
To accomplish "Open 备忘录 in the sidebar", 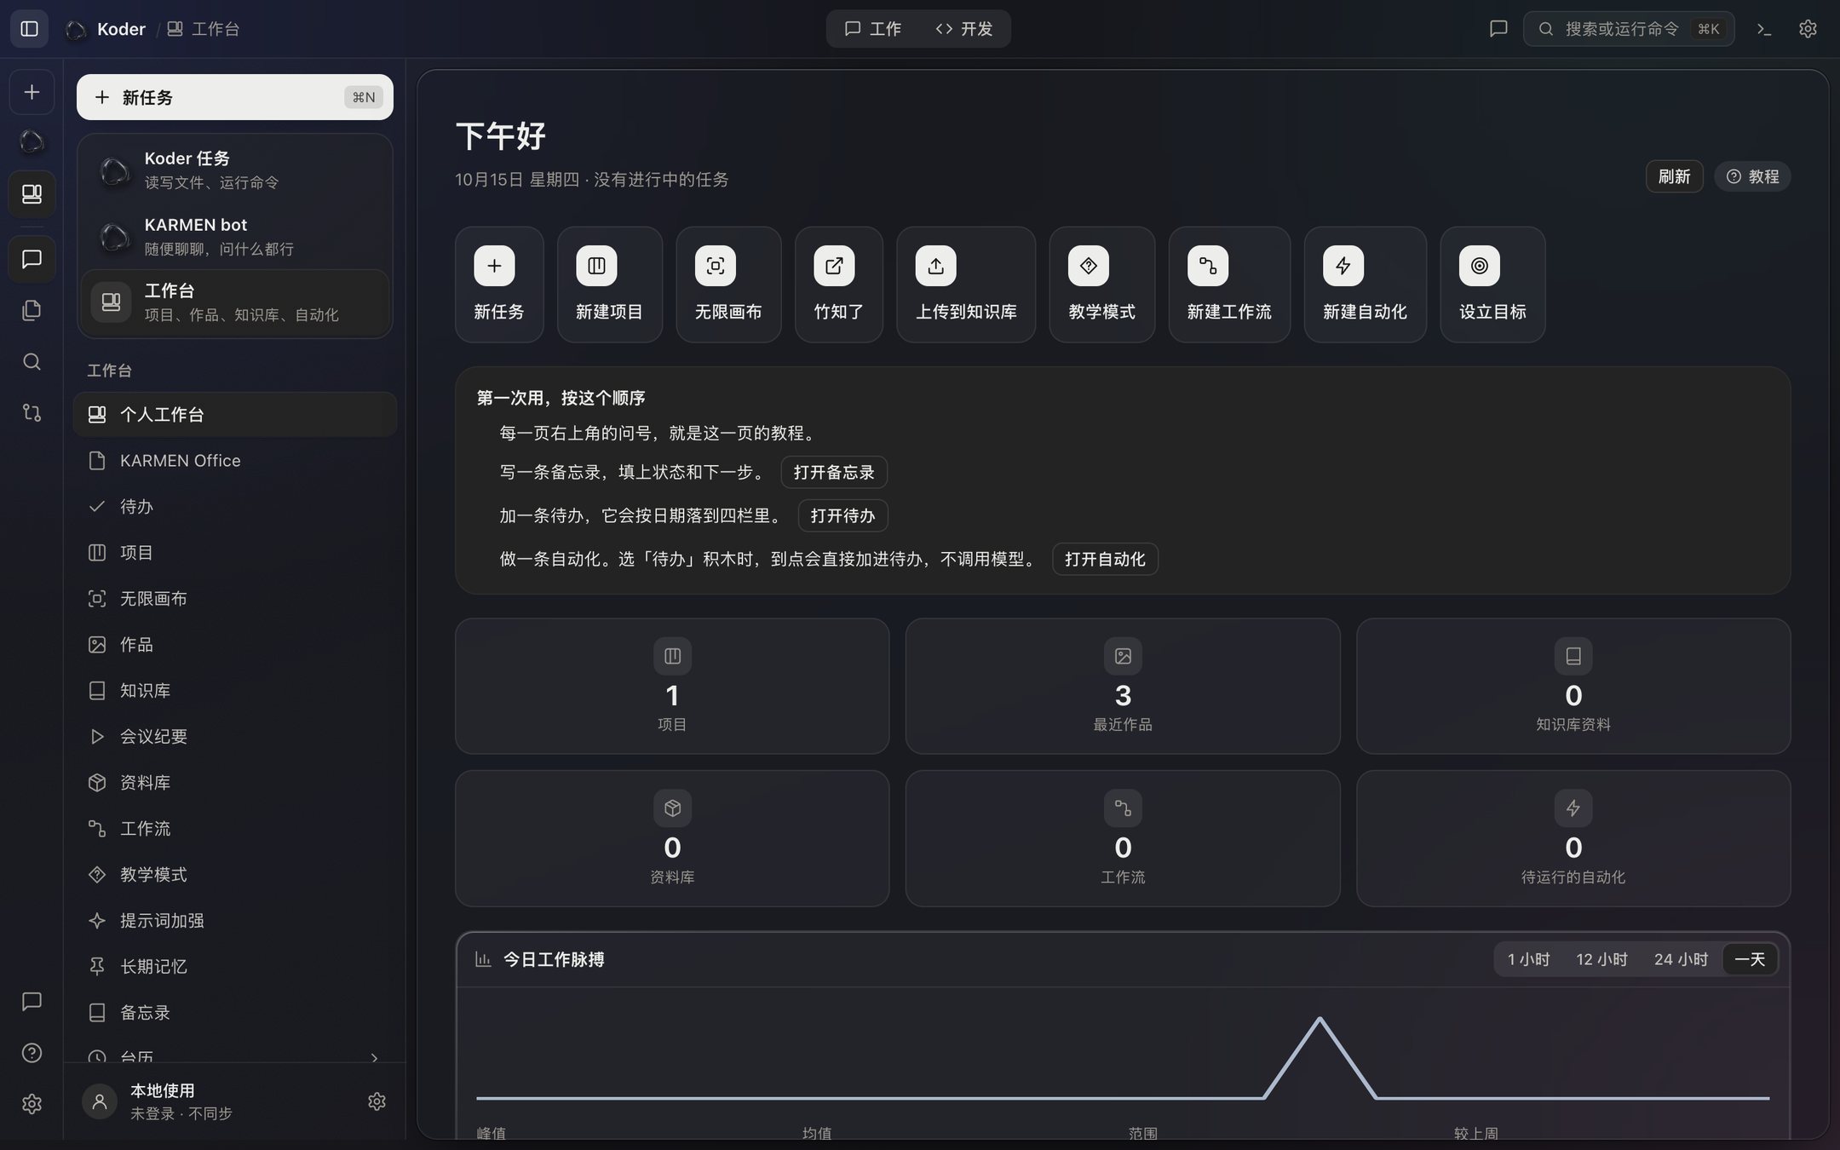I will tap(234, 1013).
